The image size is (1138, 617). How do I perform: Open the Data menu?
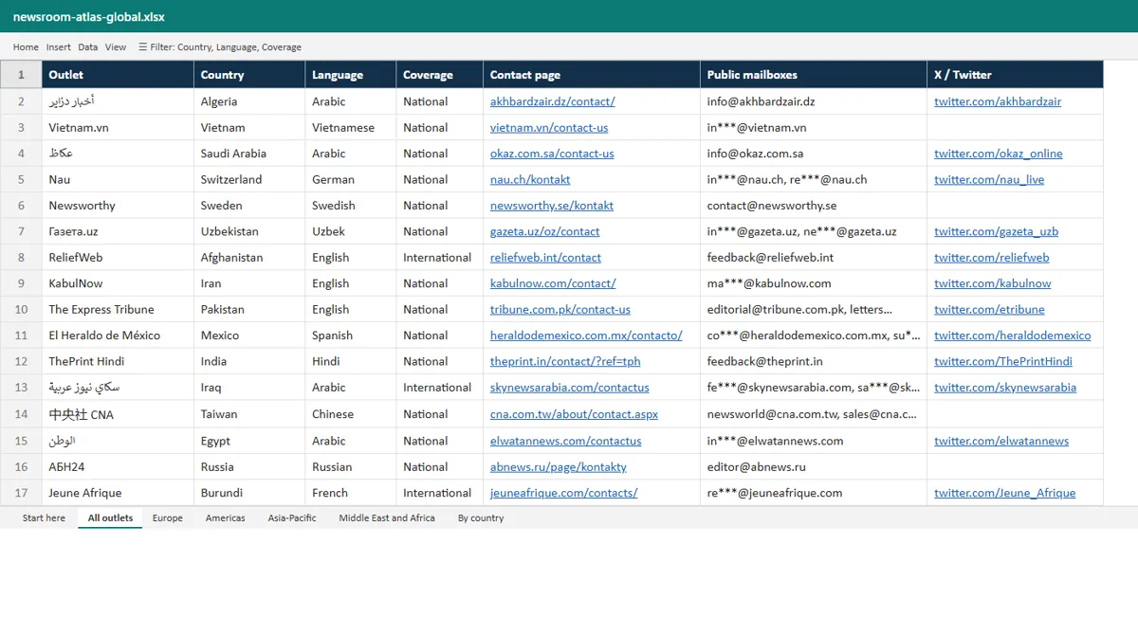[x=87, y=46]
